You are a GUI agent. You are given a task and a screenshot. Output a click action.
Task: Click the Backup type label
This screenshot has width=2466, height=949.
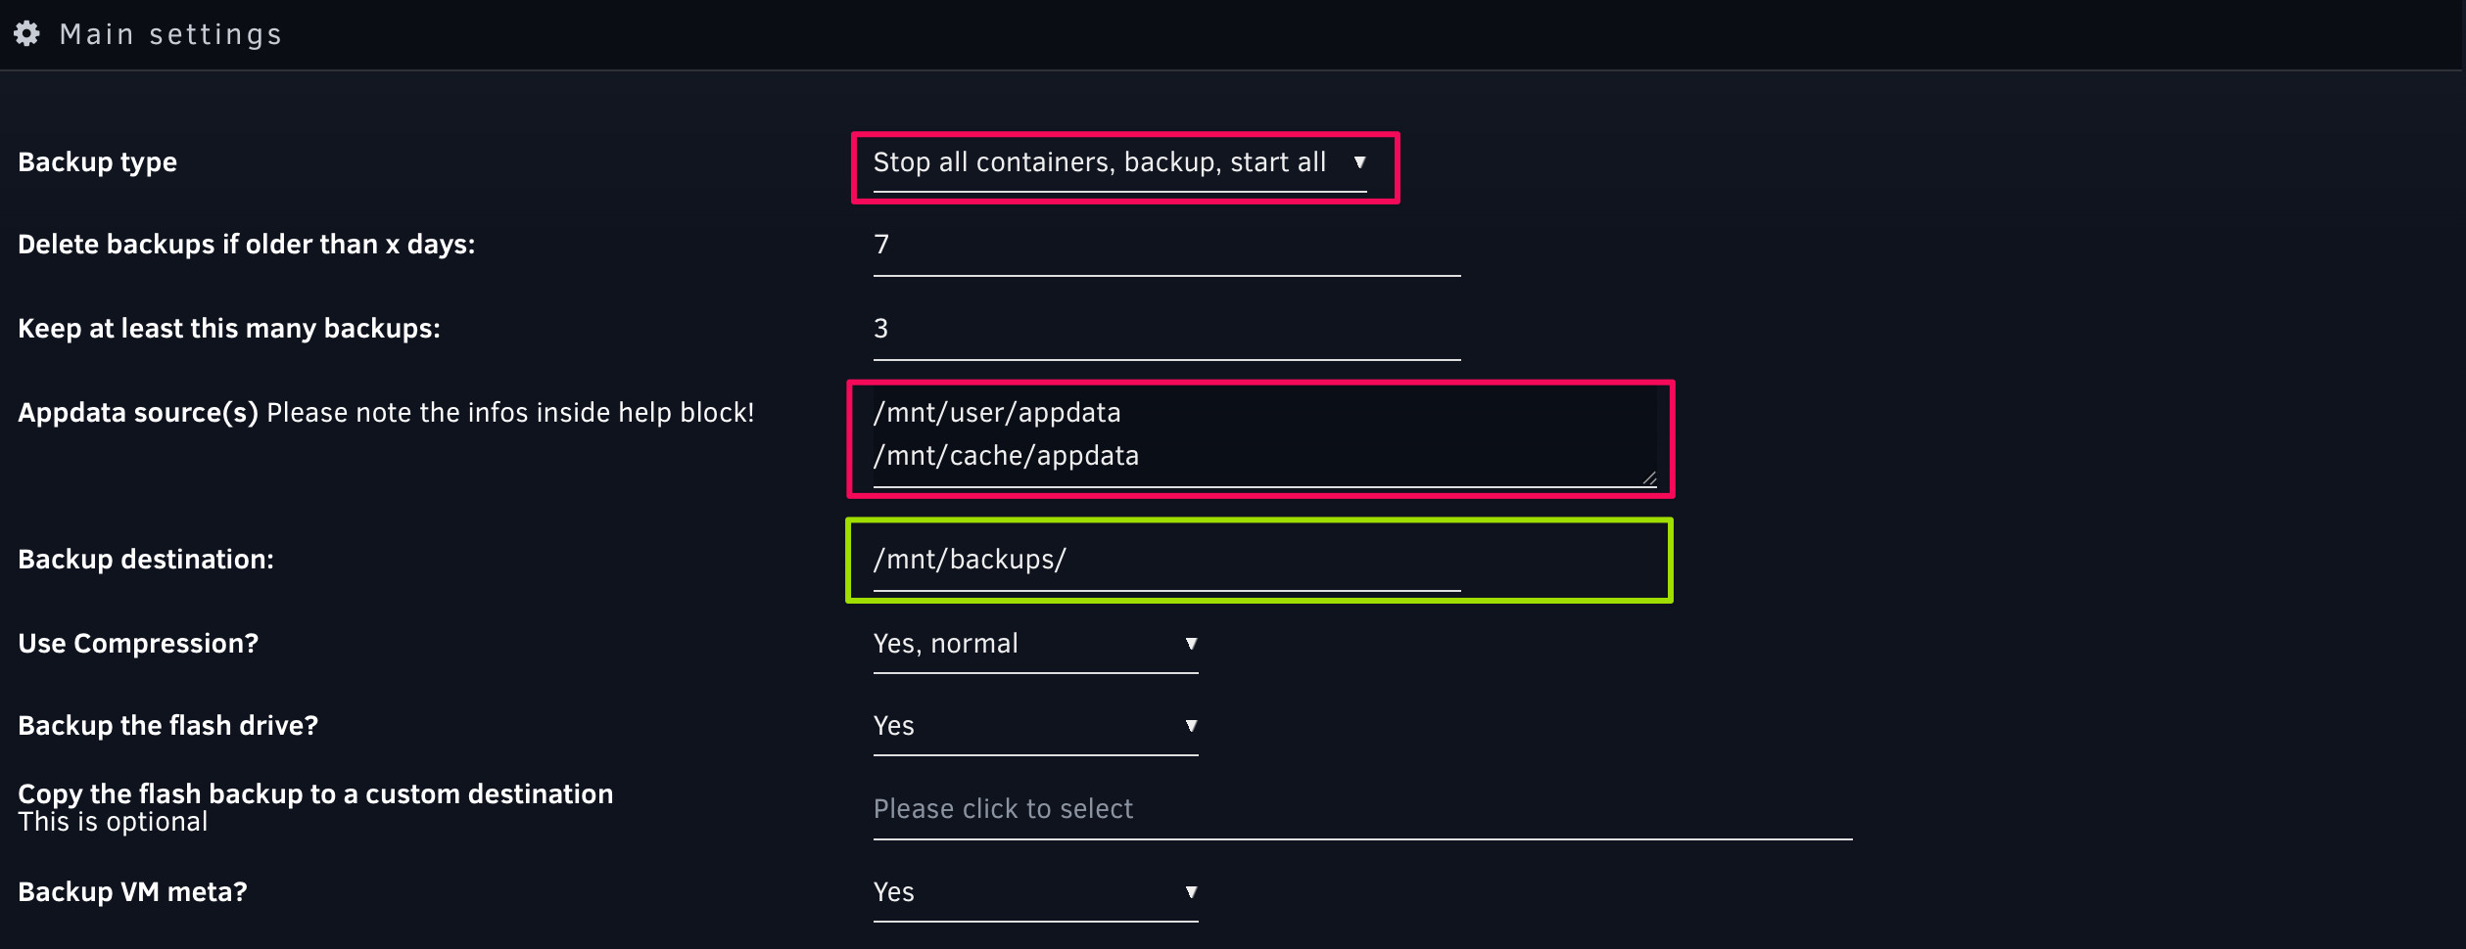(98, 162)
